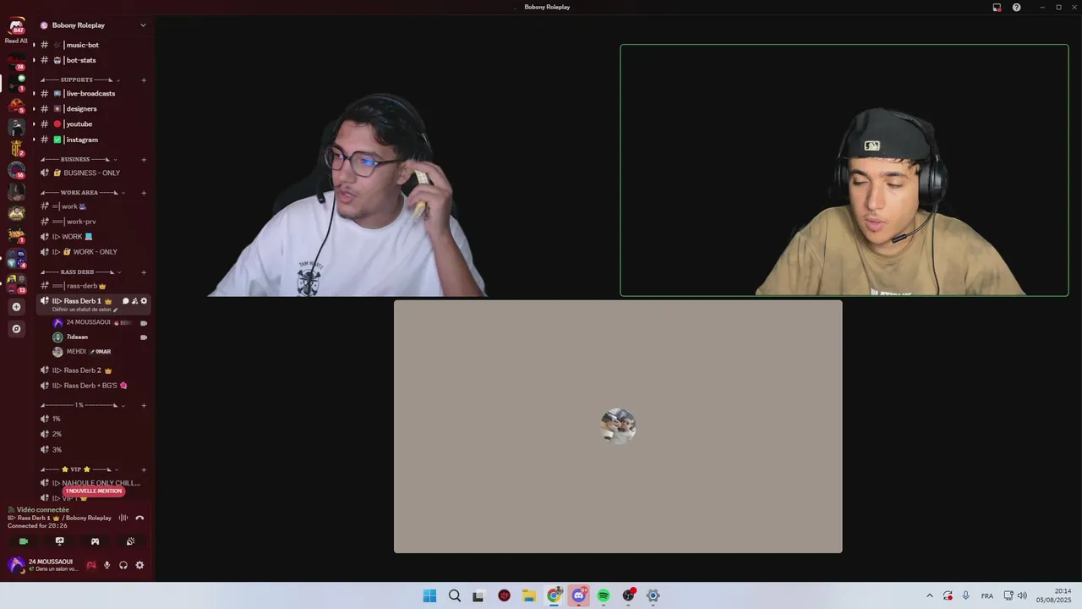Focus the beige avatar participant tile

point(618,426)
